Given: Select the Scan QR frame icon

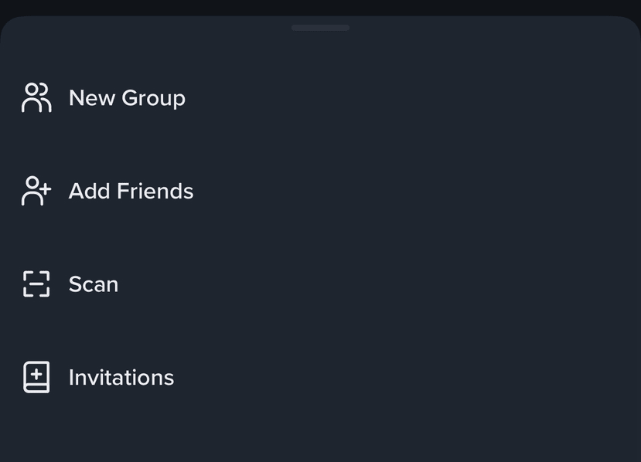Looking at the screenshot, I should coord(36,284).
